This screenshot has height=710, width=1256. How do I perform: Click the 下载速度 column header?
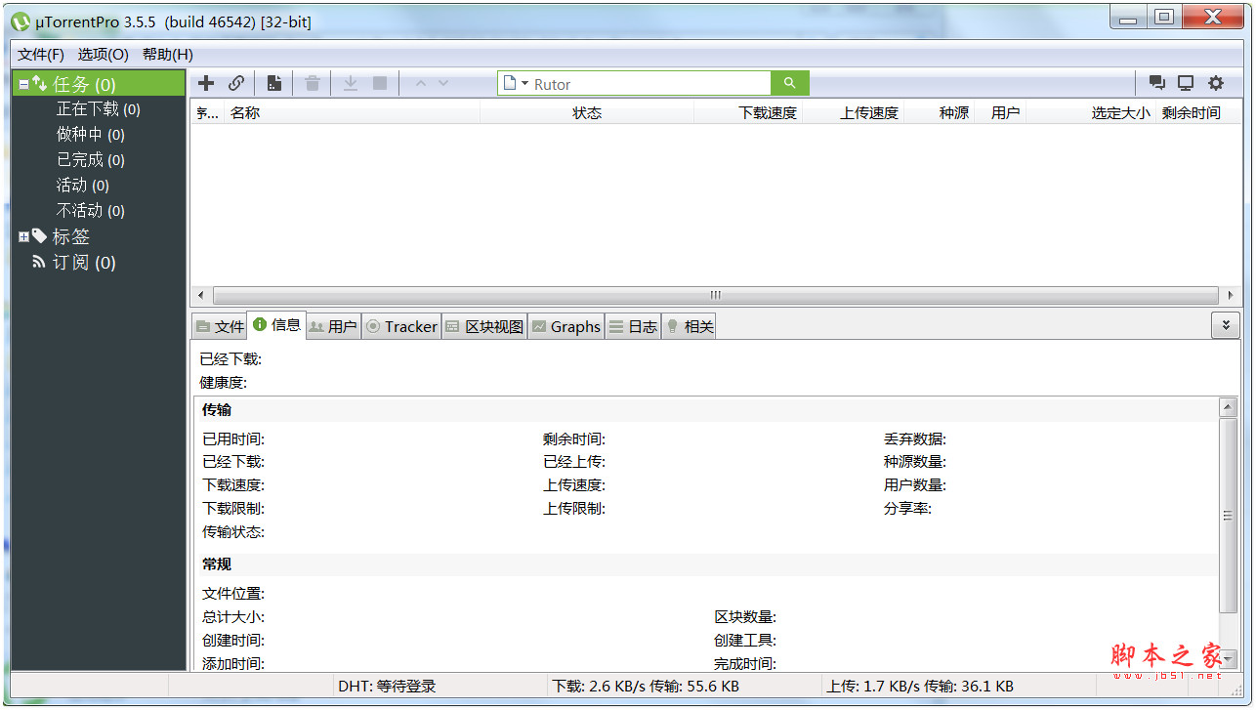coord(748,112)
